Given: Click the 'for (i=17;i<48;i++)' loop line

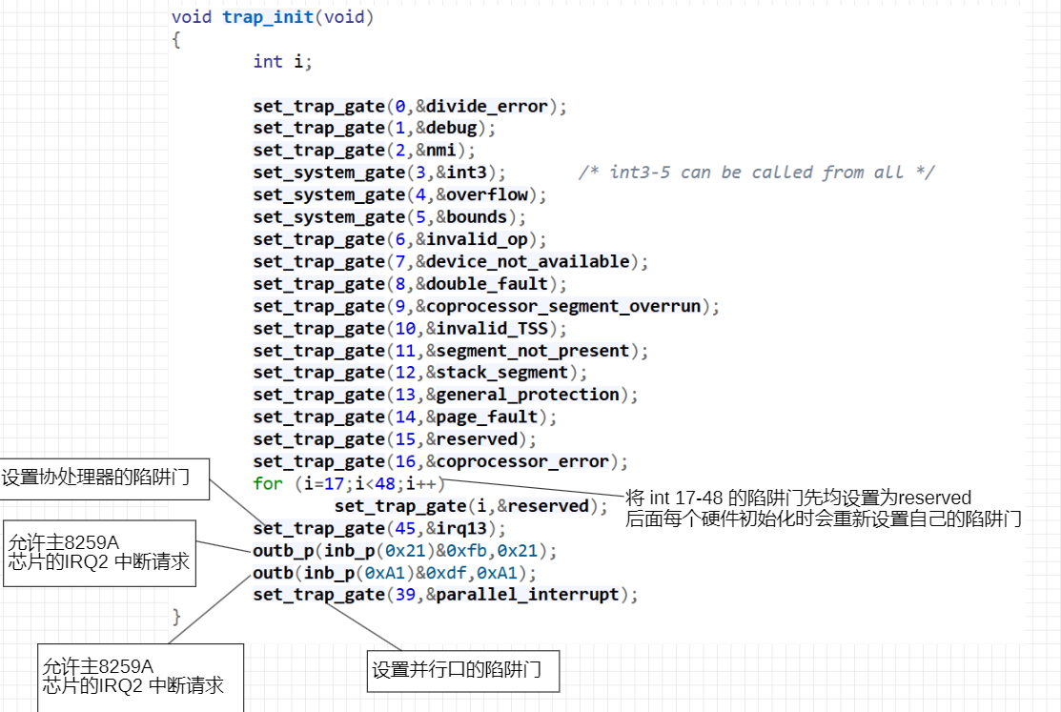Looking at the screenshot, I should pos(349,484).
